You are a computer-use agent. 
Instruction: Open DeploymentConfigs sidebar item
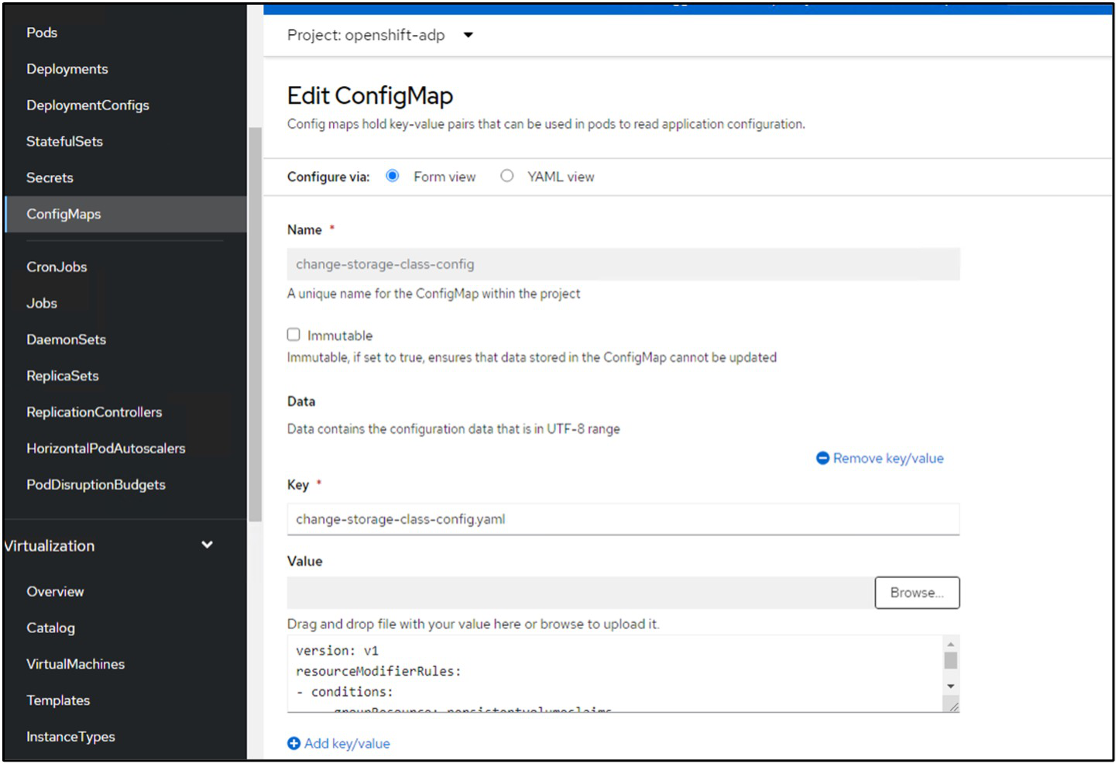point(88,105)
